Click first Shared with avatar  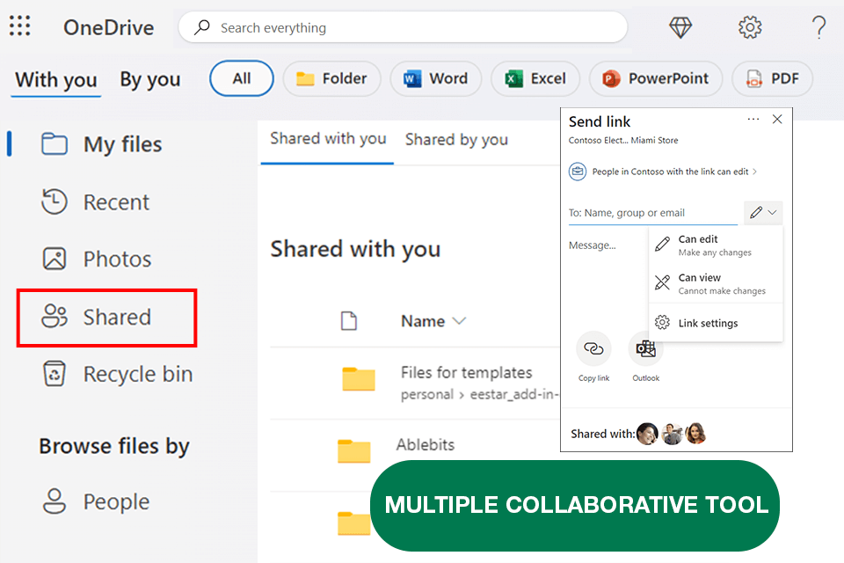(x=648, y=434)
